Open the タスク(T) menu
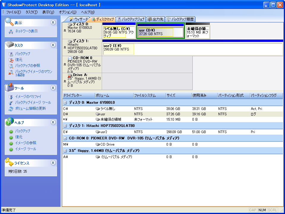The image size is (285, 214). point(32,12)
